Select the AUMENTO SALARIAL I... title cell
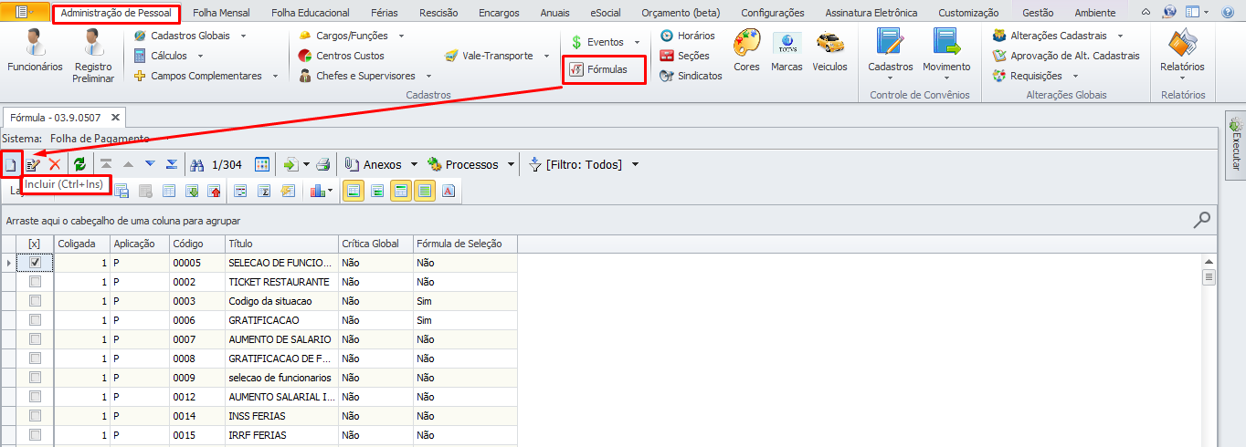The width and height of the screenshot is (1246, 447). (x=280, y=397)
